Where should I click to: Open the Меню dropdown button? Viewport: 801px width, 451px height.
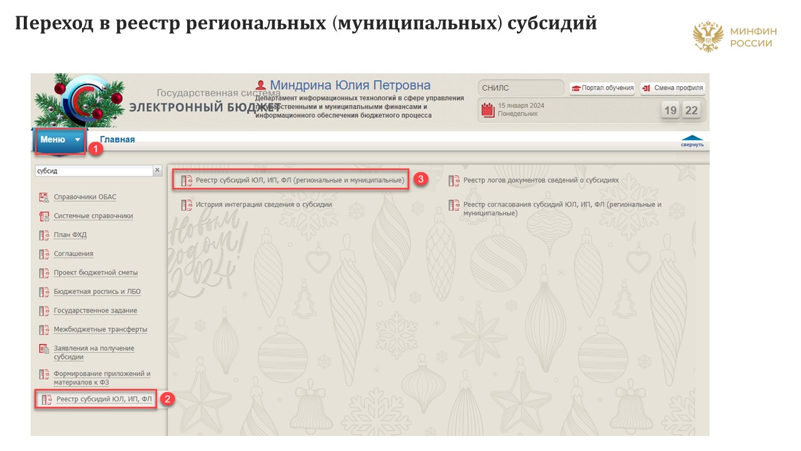59,140
